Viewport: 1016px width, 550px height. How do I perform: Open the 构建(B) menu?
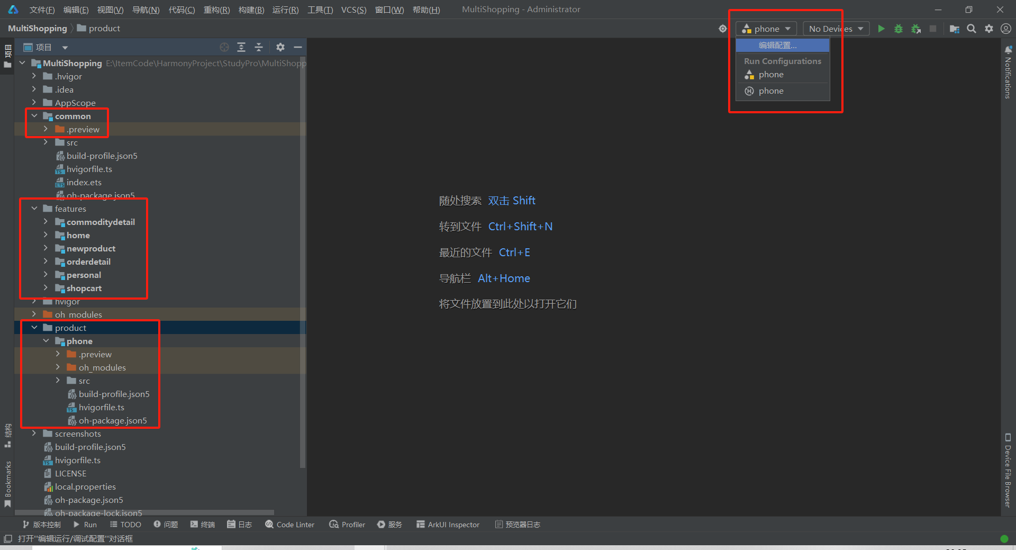(x=251, y=10)
